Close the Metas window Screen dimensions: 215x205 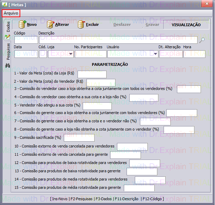(207, 3)
